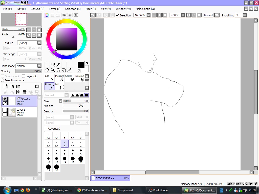Select the Lasso tool
The image size is (259, 194).
(x=53, y=64)
